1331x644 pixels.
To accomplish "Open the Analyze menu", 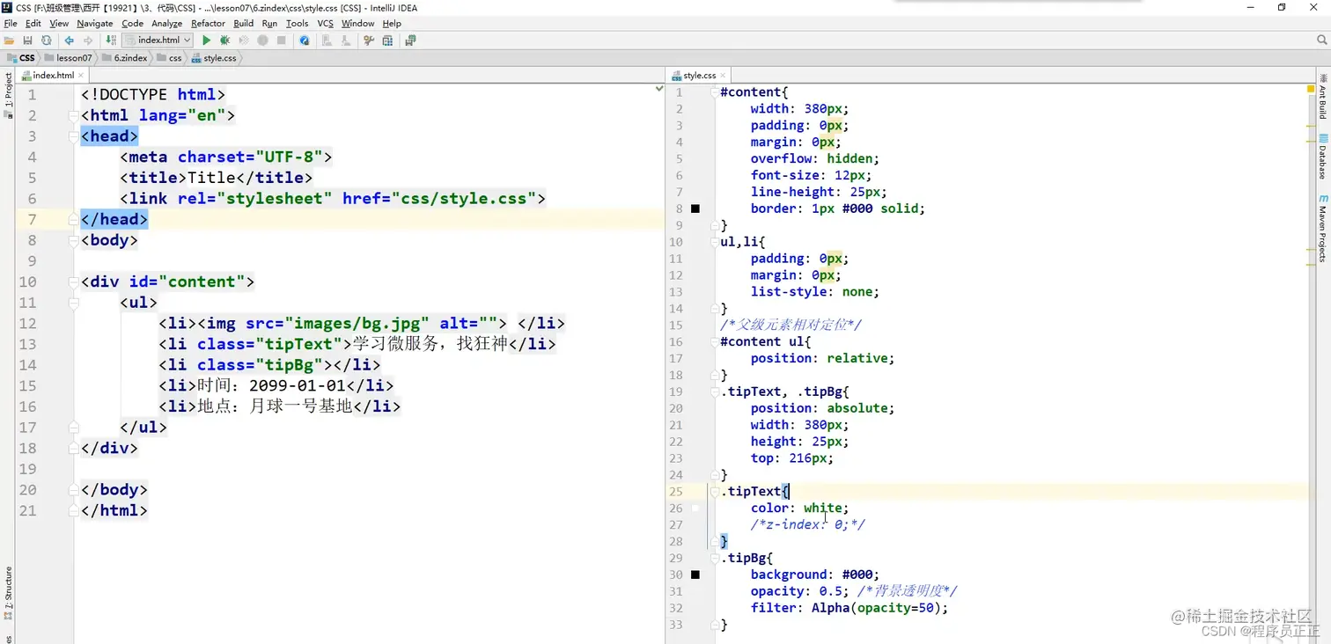I will point(166,24).
